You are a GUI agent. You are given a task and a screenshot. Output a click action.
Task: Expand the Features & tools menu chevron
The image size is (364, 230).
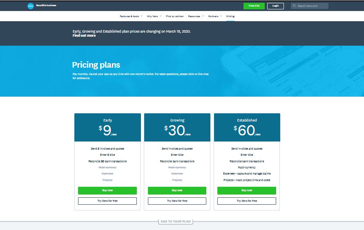(x=141, y=16)
